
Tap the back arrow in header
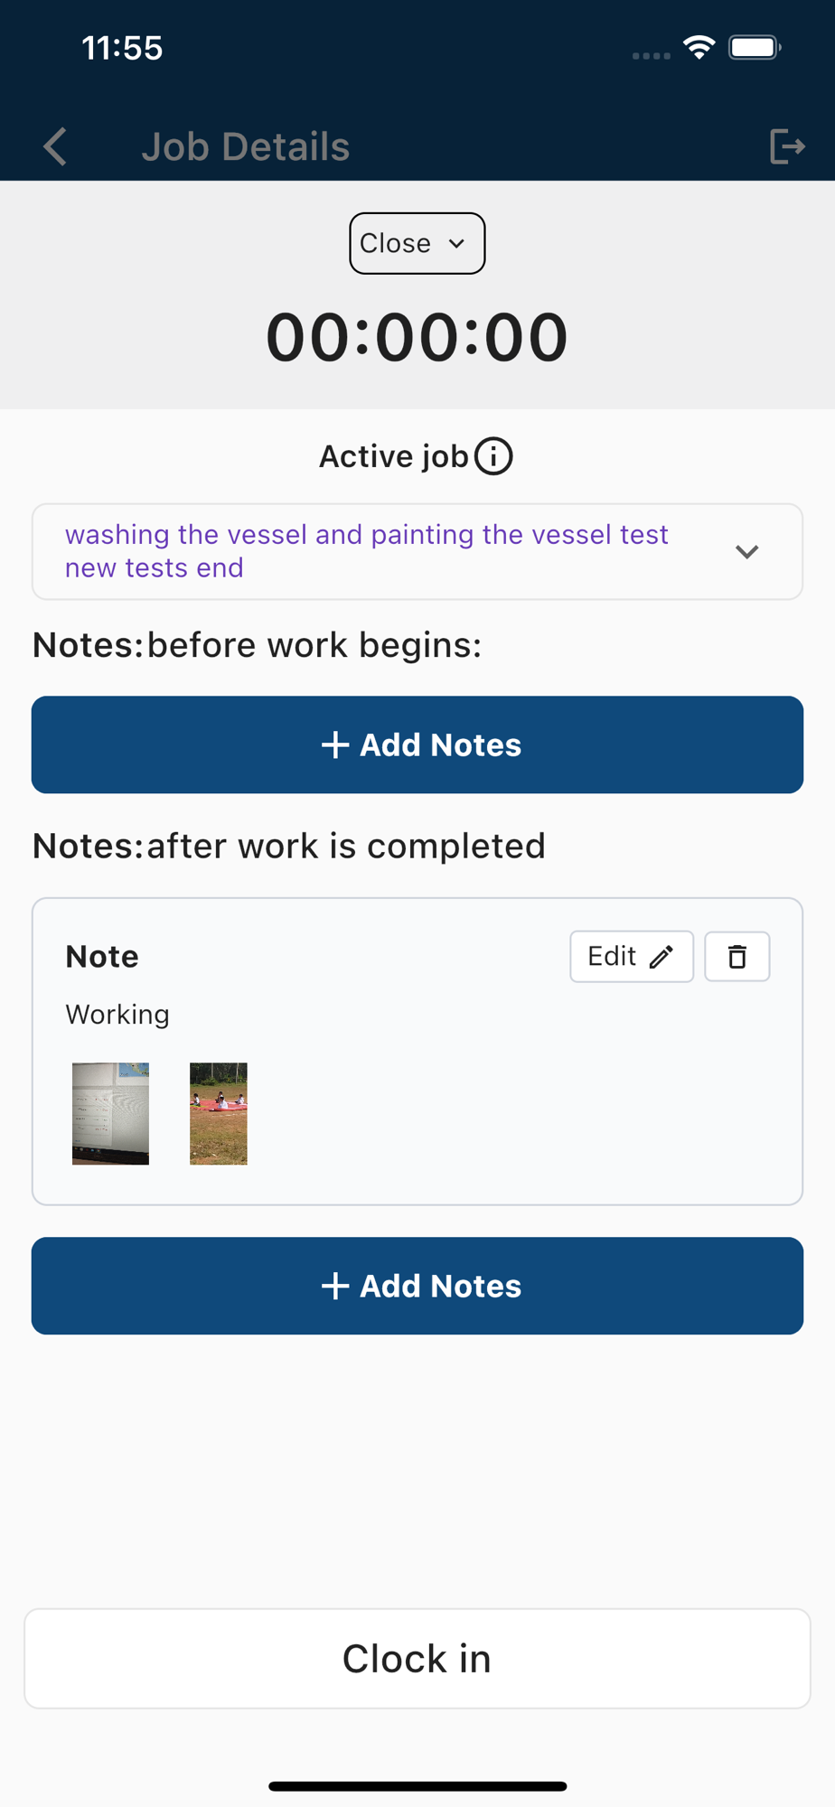[x=56, y=146]
